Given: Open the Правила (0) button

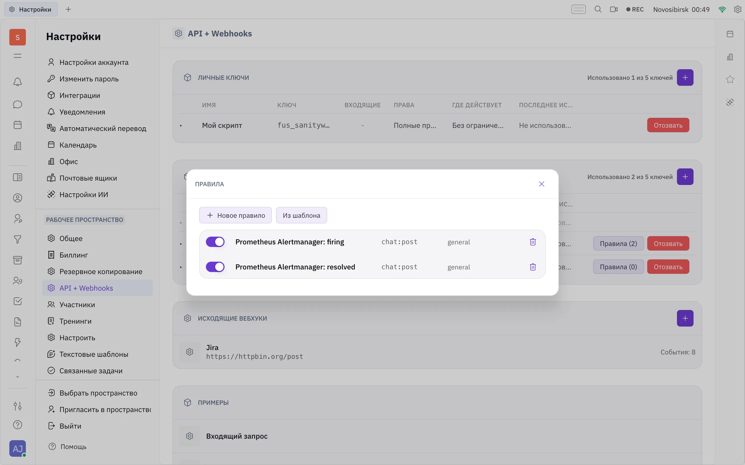Looking at the screenshot, I should [618, 267].
